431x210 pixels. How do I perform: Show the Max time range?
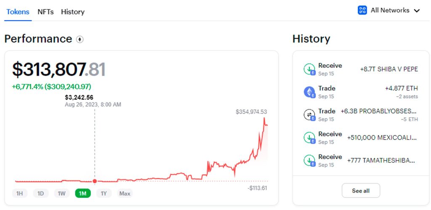click(x=125, y=194)
